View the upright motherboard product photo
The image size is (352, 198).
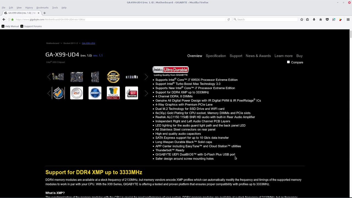(x=95, y=77)
